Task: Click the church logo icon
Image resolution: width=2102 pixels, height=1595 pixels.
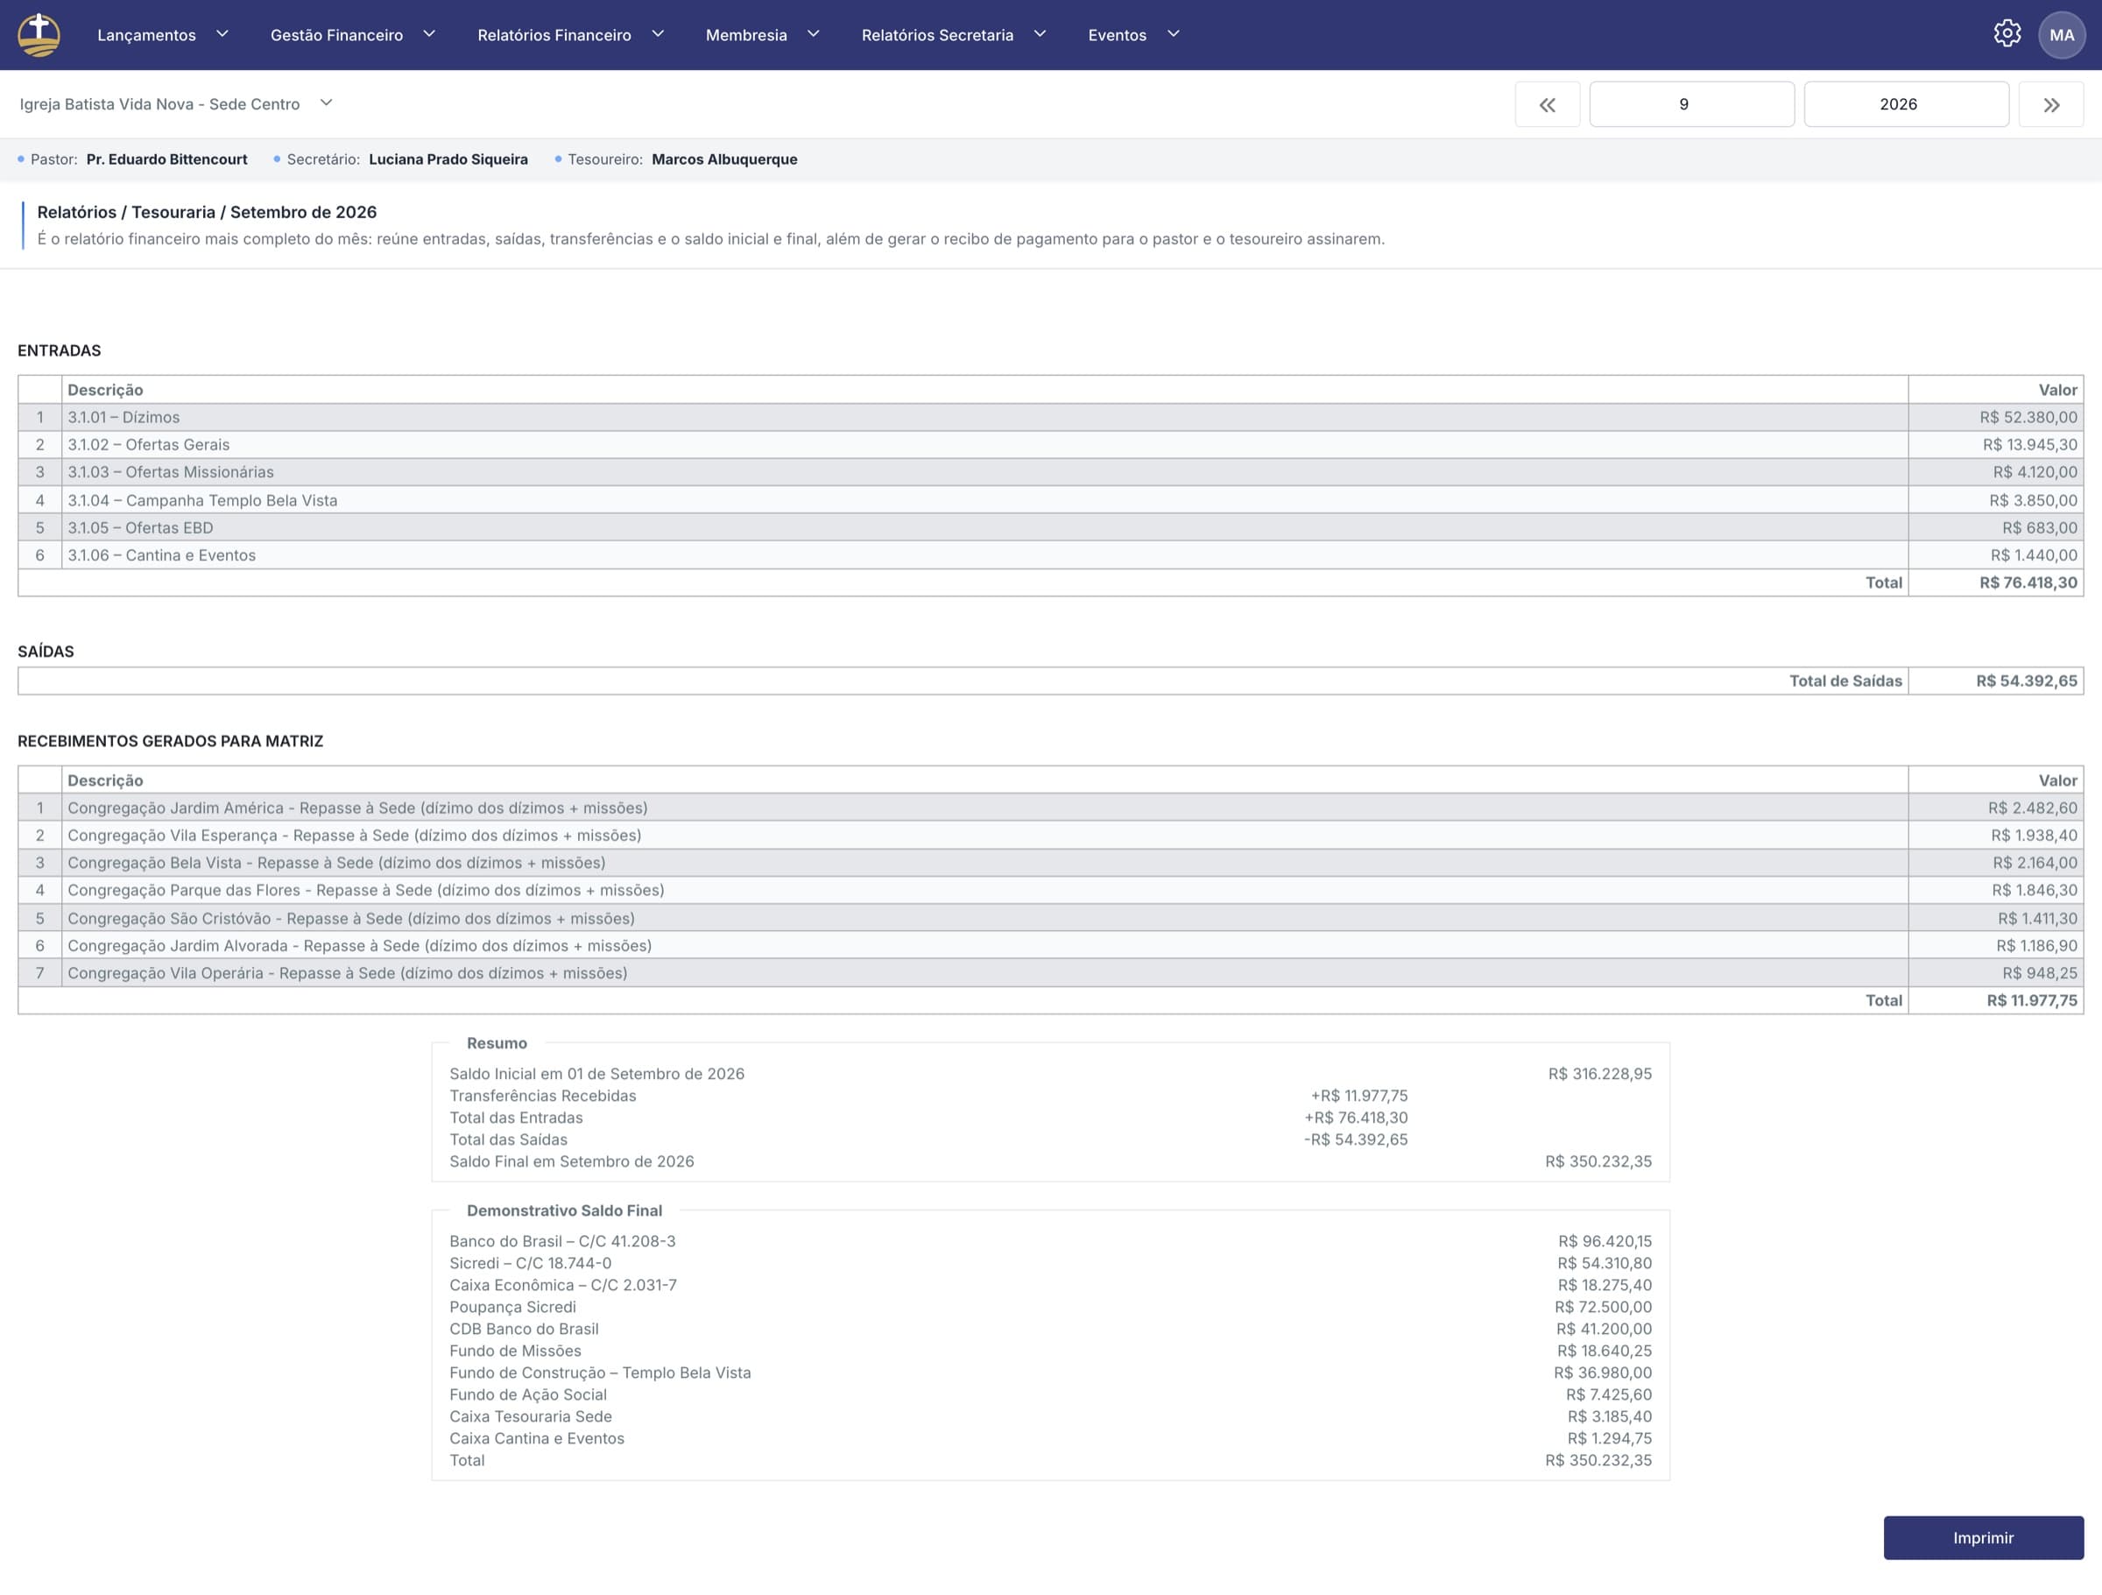Action: click(39, 35)
